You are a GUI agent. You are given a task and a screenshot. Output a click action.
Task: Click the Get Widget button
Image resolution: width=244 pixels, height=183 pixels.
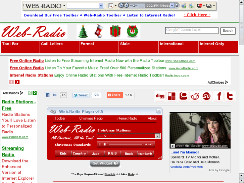click(x=105, y=164)
